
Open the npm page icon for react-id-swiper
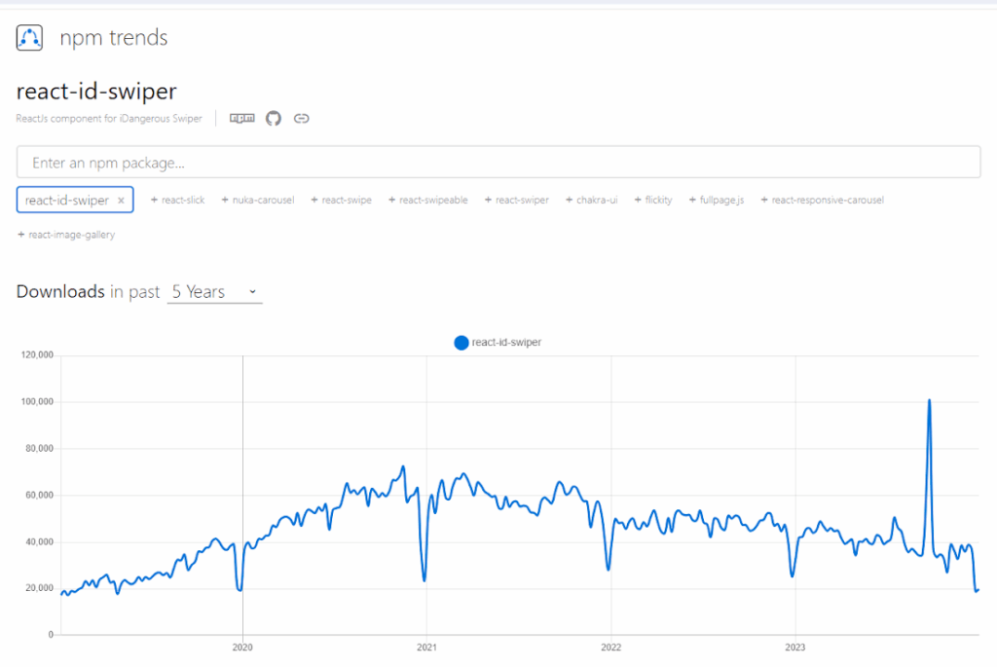click(241, 119)
